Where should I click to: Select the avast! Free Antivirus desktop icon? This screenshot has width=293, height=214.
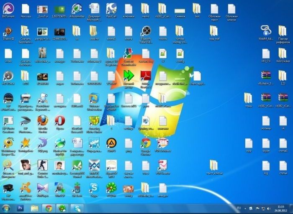tap(25, 188)
